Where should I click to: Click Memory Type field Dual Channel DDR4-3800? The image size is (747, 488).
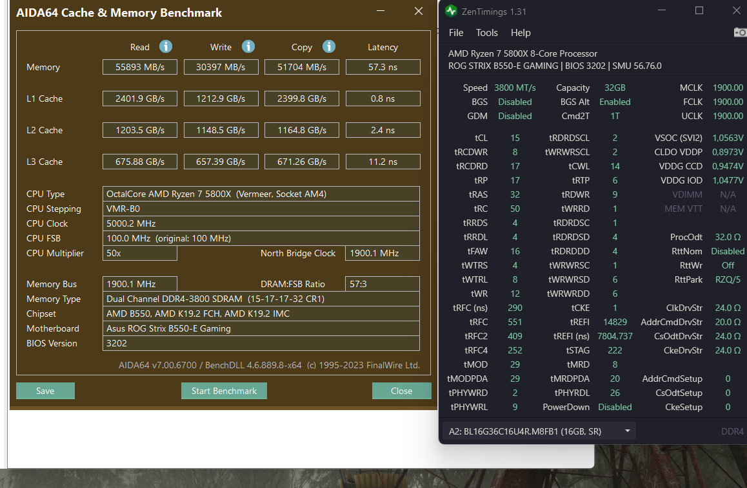pos(261,299)
